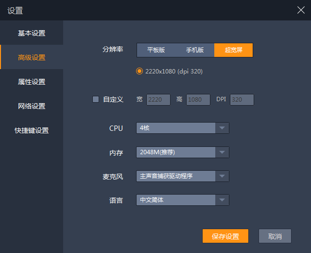Open the 语言 language dropdown
311x253 pixels.
pyautogui.click(x=182, y=200)
